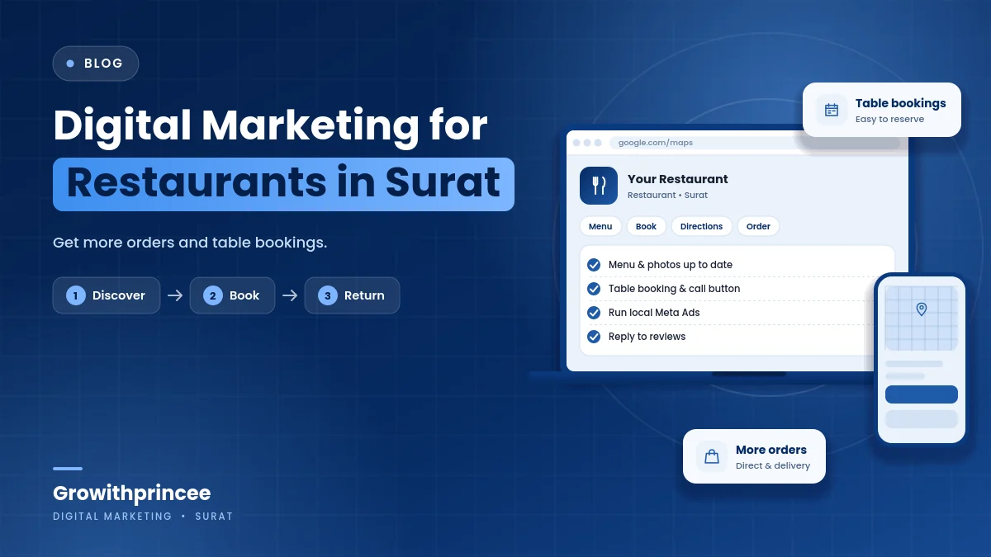Click the 'Restaurants in Surat' highlighted heading
Screen dimensions: 991x557
pos(283,183)
